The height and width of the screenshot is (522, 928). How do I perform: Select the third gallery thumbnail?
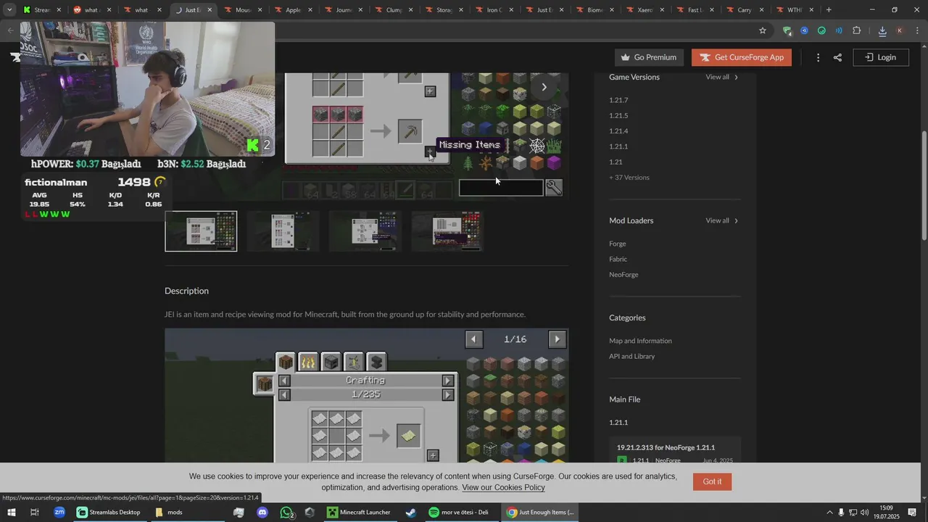(x=365, y=231)
